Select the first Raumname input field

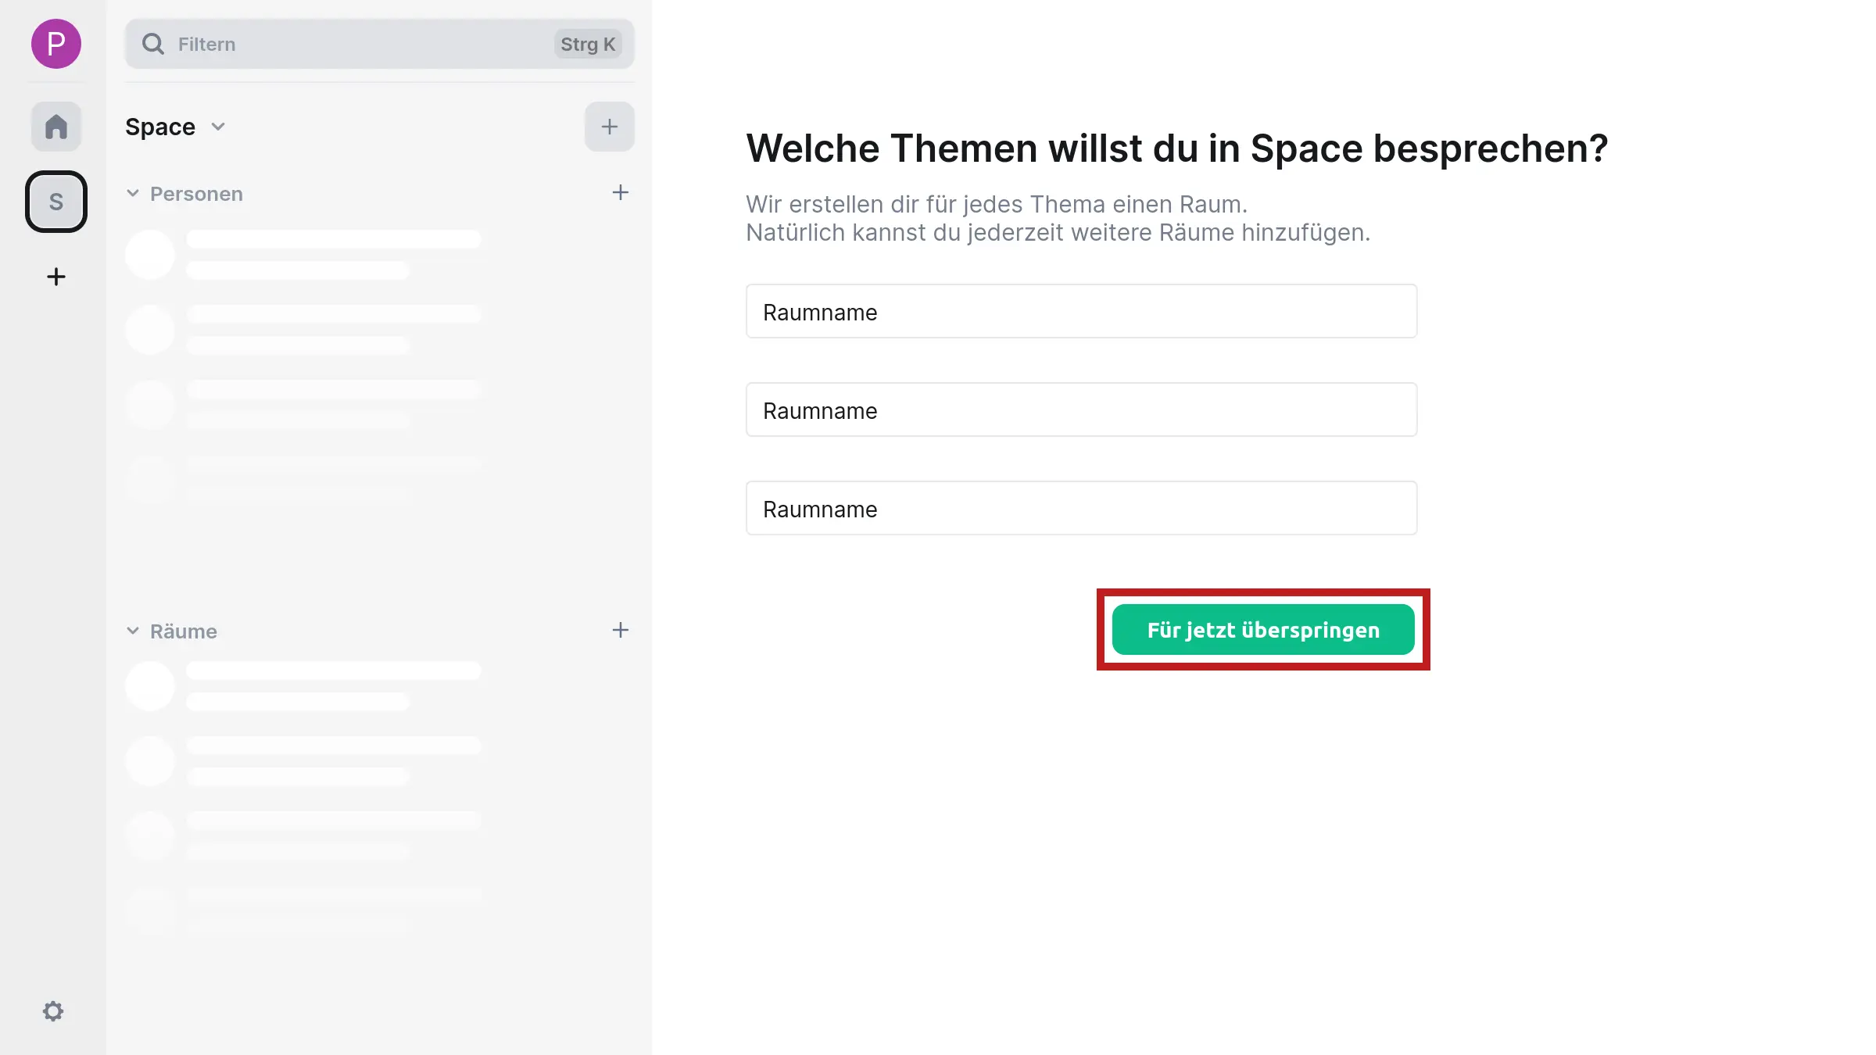pos(1080,311)
